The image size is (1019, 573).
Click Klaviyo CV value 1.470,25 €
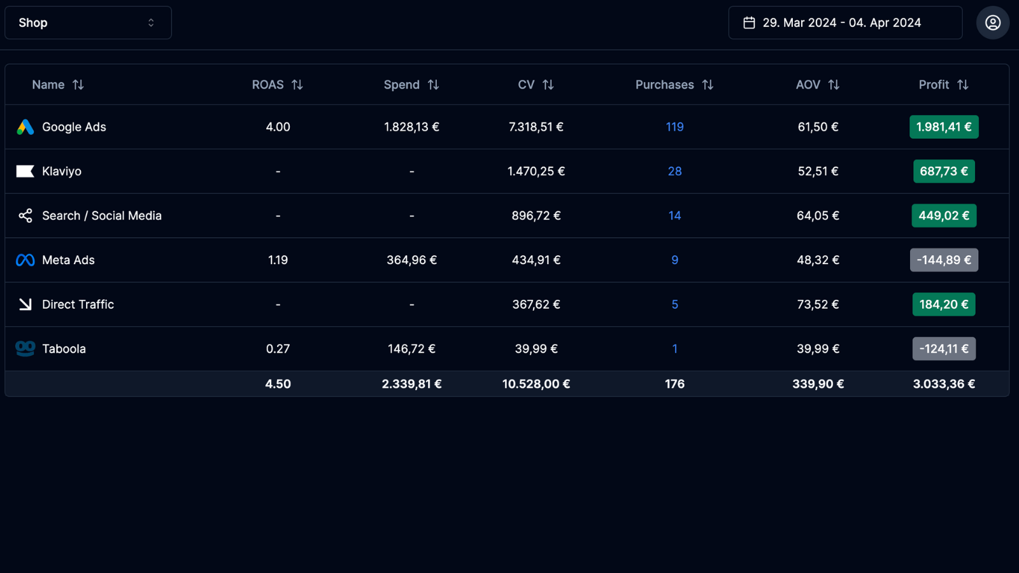pyautogui.click(x=536, y=171)
